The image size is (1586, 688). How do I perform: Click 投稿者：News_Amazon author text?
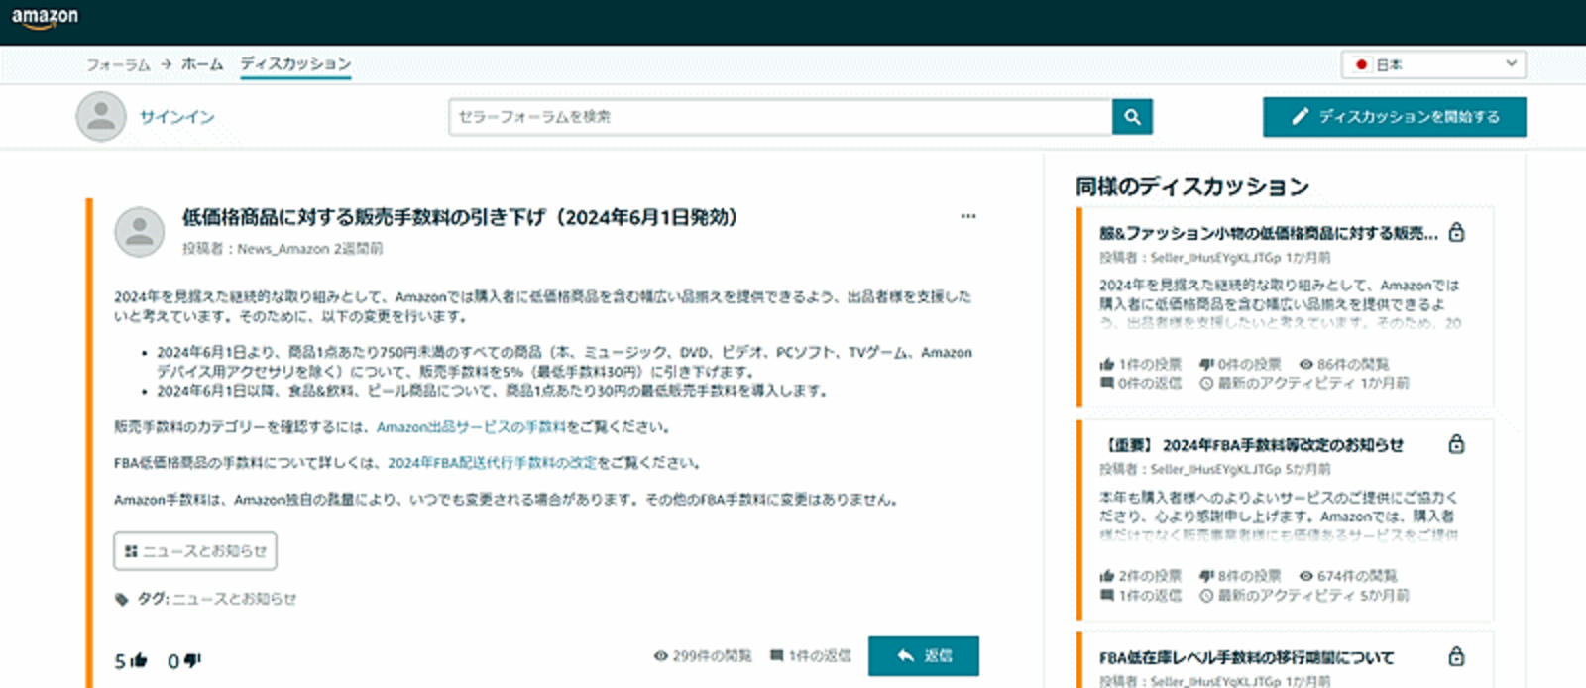coord(256,249)
